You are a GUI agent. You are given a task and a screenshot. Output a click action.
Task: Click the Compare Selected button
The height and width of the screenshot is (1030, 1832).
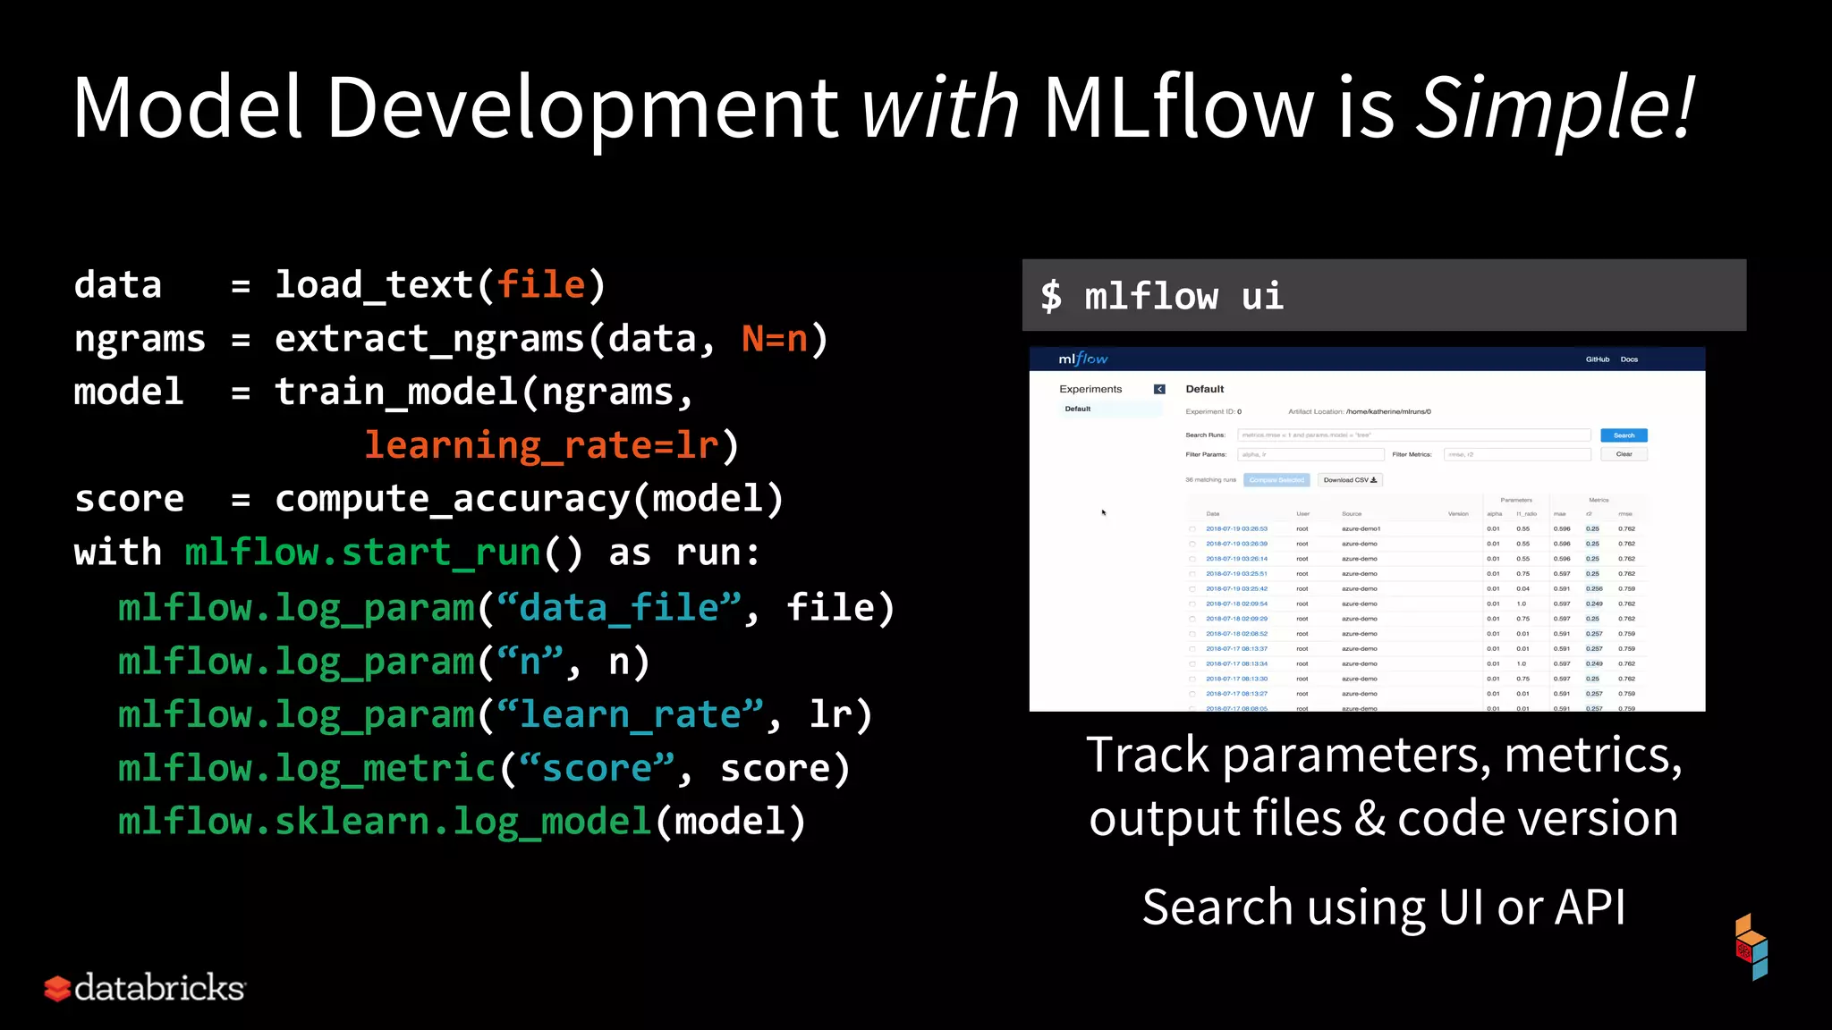pyautogui.click(x=1276, y=480)
